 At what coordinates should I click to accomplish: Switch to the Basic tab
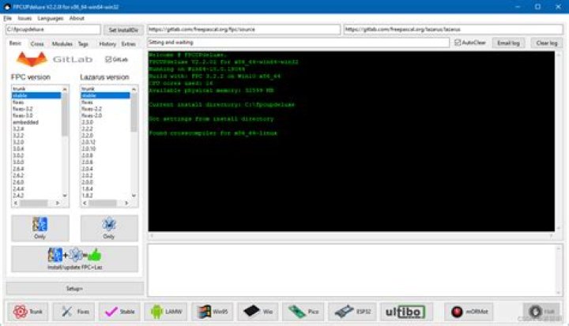(x=15, y=43)
